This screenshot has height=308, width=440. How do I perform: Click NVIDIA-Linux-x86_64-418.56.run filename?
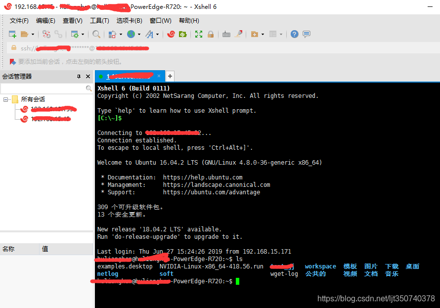[211, 266]
